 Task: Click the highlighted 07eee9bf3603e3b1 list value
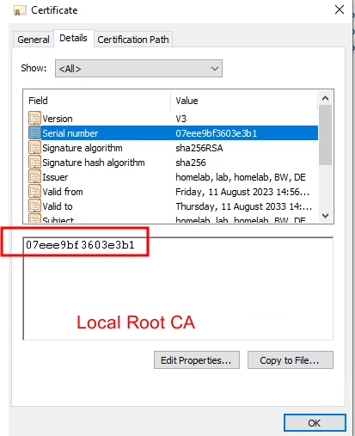(217, 133)
